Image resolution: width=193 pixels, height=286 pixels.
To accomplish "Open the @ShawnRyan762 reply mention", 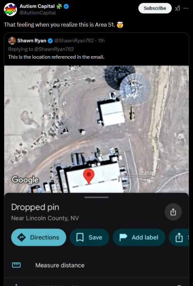I will (x=56, y=49).
